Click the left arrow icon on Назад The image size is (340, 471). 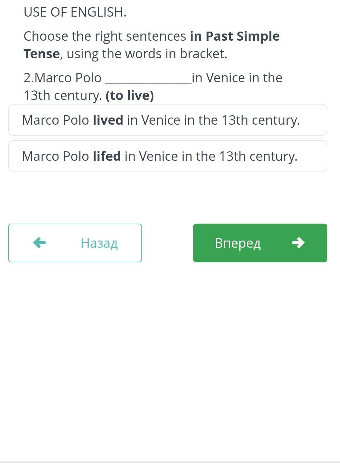[x=40, y=243]
